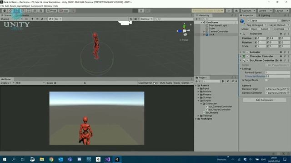Expand the Packages folder
This screenshot has height=163, width=291.
(196, 119)
